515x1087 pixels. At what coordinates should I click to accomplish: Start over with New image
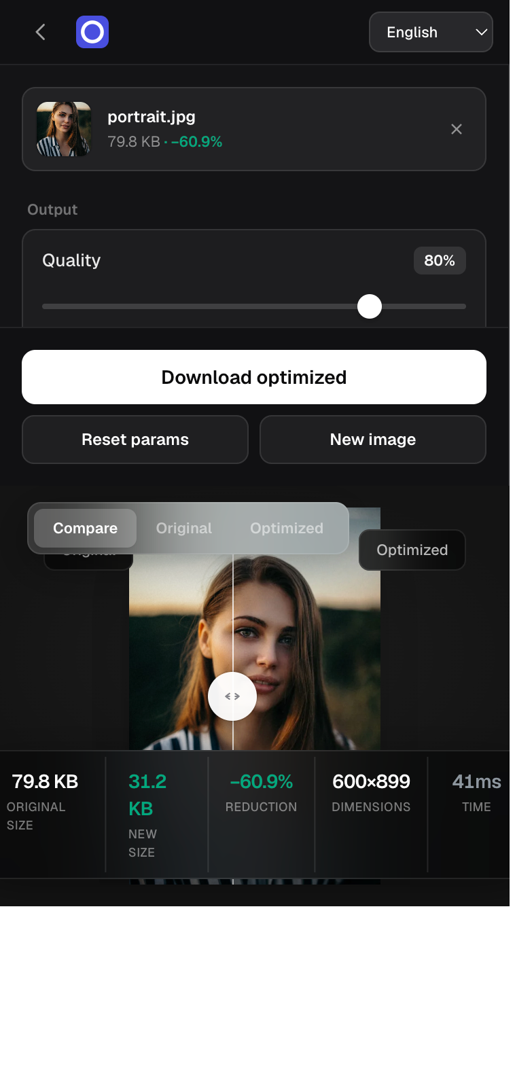373,440
